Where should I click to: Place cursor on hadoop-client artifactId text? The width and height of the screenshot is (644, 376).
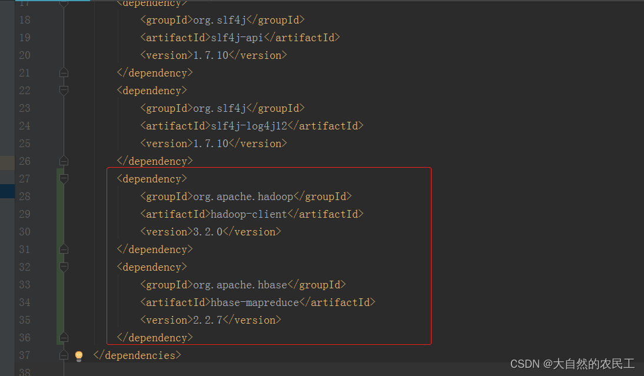point(250,214)
